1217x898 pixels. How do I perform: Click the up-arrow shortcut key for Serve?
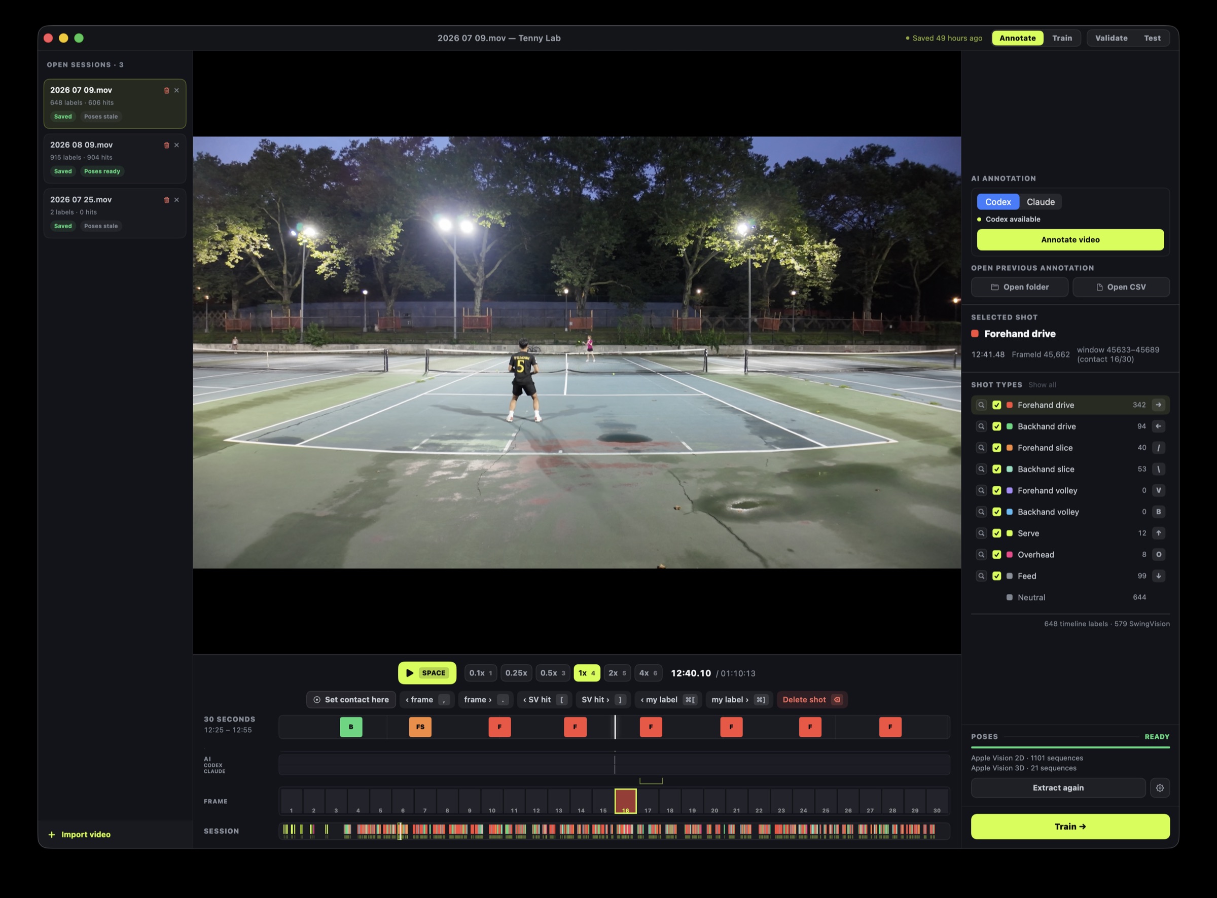(1158, 533)
